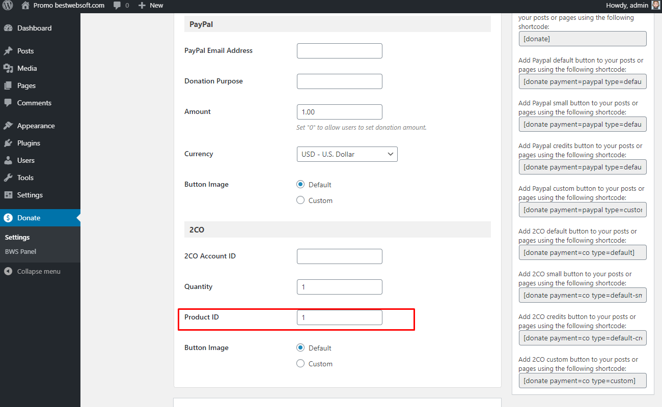662x407 pixels.
Task: Select the 2CO custom button shortcode box
Action: [x=583, y=381]
